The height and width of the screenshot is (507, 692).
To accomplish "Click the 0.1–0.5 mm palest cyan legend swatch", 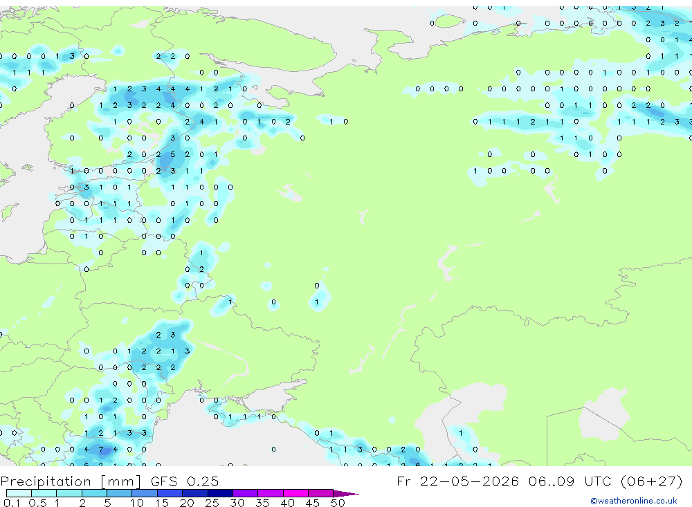I will coord(19,493).
